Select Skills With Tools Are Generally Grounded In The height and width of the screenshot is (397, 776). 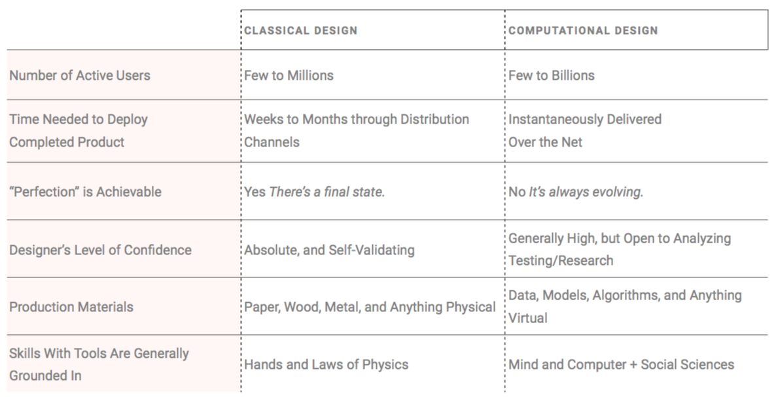[99, 364]
